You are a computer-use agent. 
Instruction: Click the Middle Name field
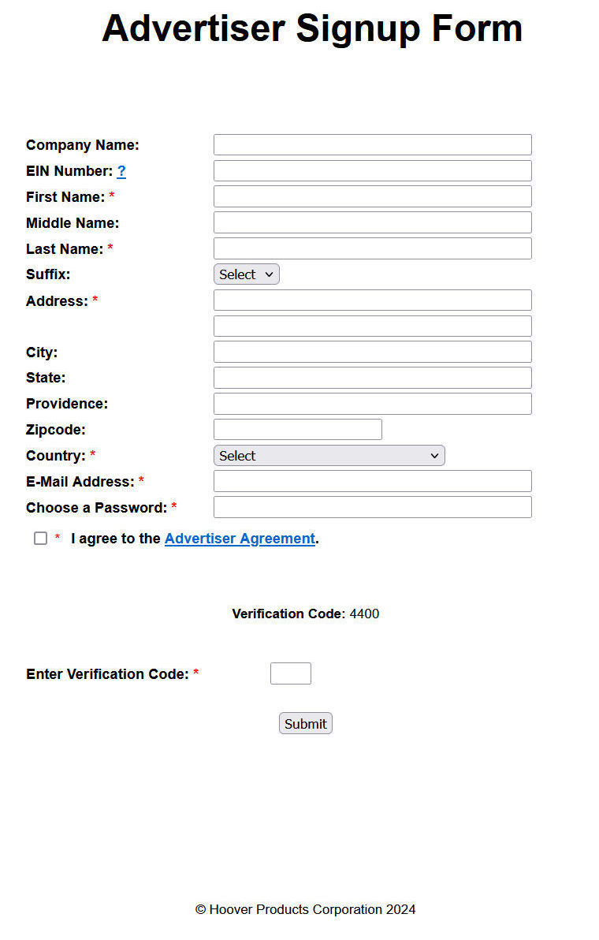373,222
